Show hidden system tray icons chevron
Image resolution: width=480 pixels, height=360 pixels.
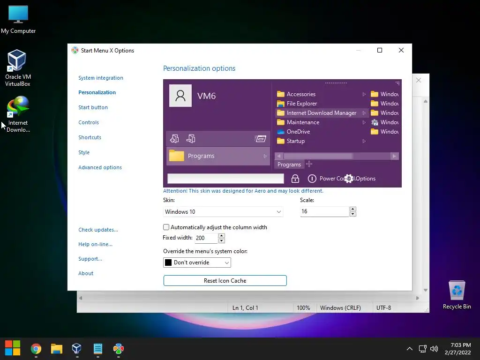tap(410, 349)
